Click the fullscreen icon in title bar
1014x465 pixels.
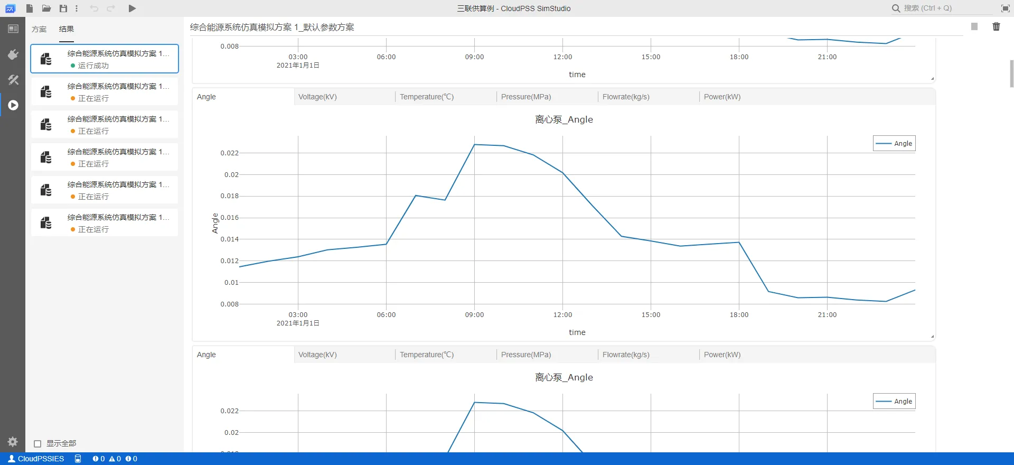click(x=1006, y=8)
